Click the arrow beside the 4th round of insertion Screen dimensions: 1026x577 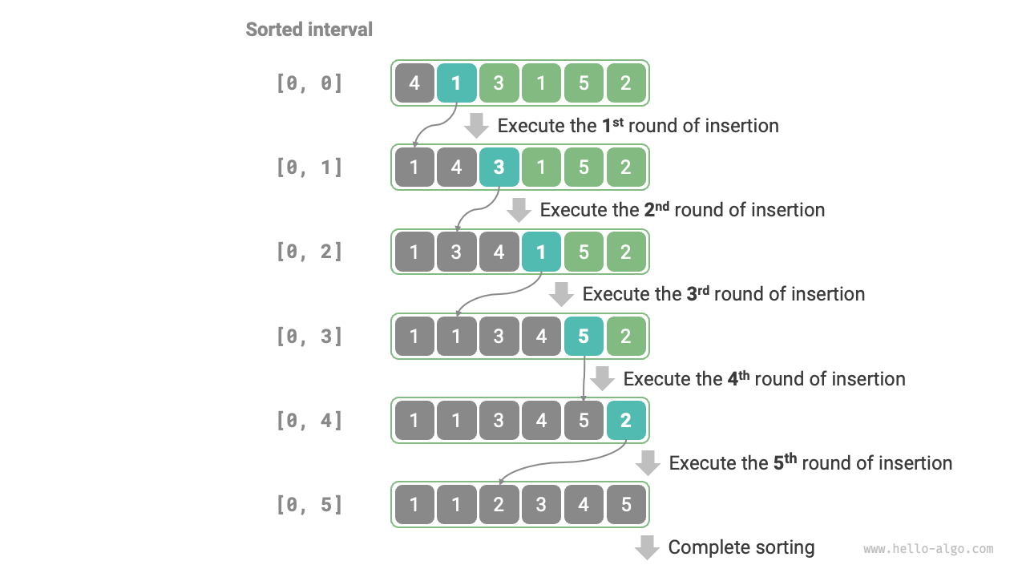(602, 378)
